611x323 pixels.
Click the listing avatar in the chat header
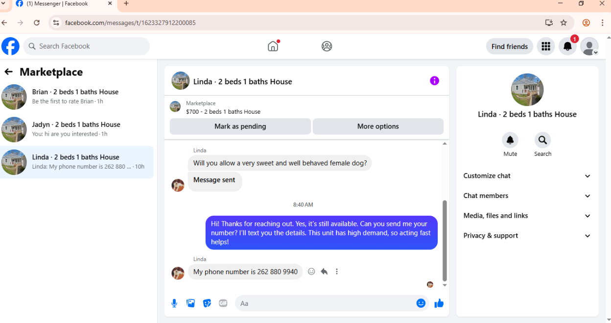pyautogui.click(x=180, y=81)
